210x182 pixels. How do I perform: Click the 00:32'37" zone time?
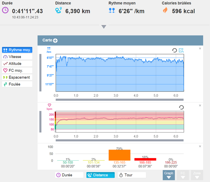(x=120, y=166)
